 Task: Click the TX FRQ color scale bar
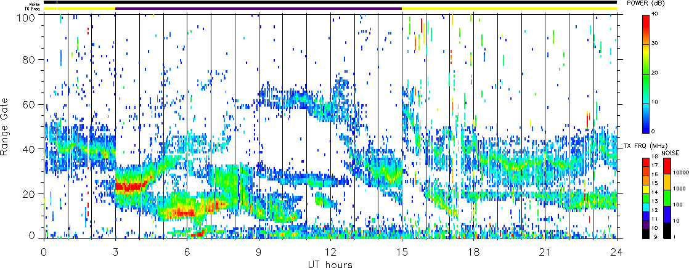645,198
